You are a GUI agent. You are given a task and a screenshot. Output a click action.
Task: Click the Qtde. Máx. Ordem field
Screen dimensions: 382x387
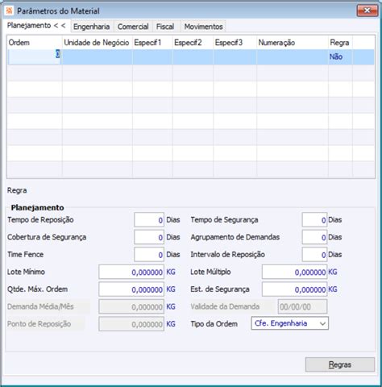131,289
